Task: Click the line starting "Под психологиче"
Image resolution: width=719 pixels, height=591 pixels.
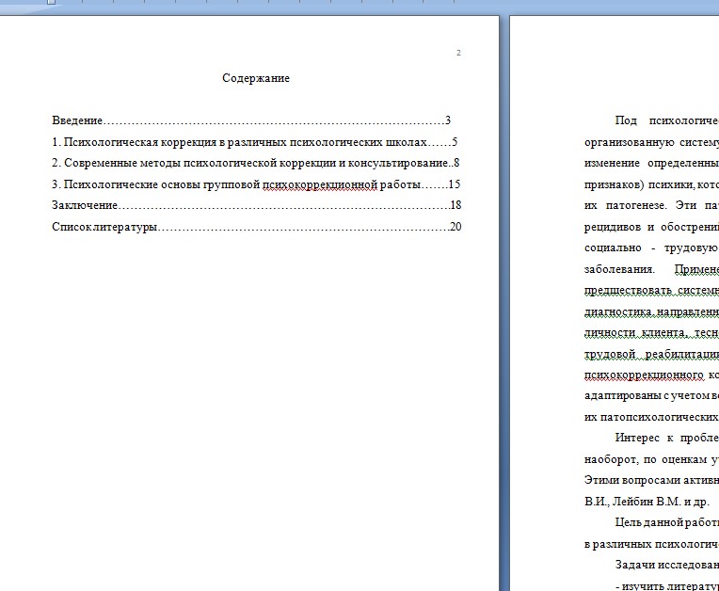Action: pyautogui.click(x=666, y=120)
